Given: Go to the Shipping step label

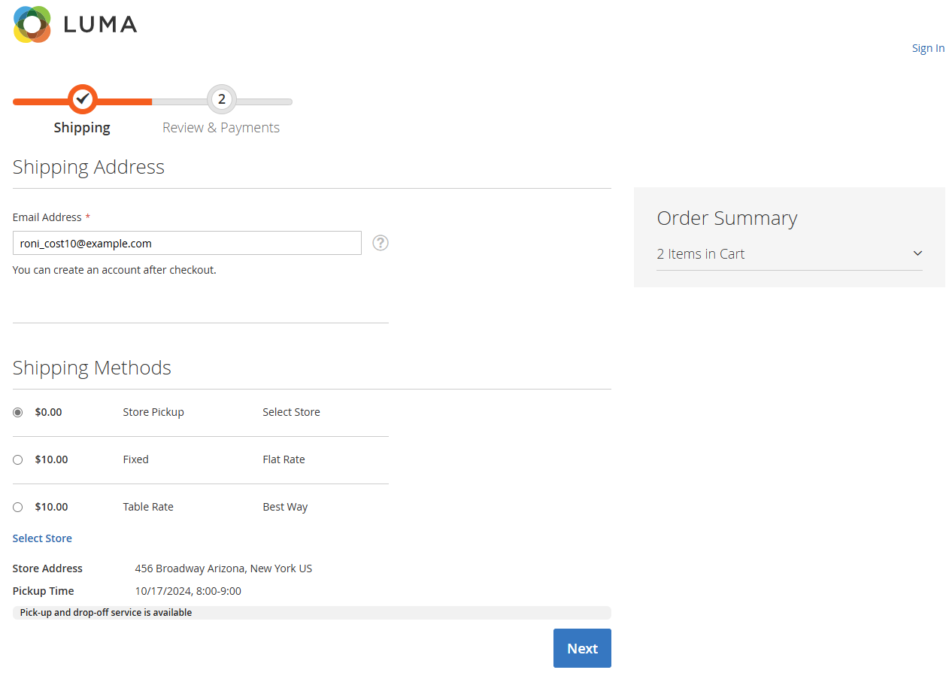Looking at the screenshot, I should 82,128.
